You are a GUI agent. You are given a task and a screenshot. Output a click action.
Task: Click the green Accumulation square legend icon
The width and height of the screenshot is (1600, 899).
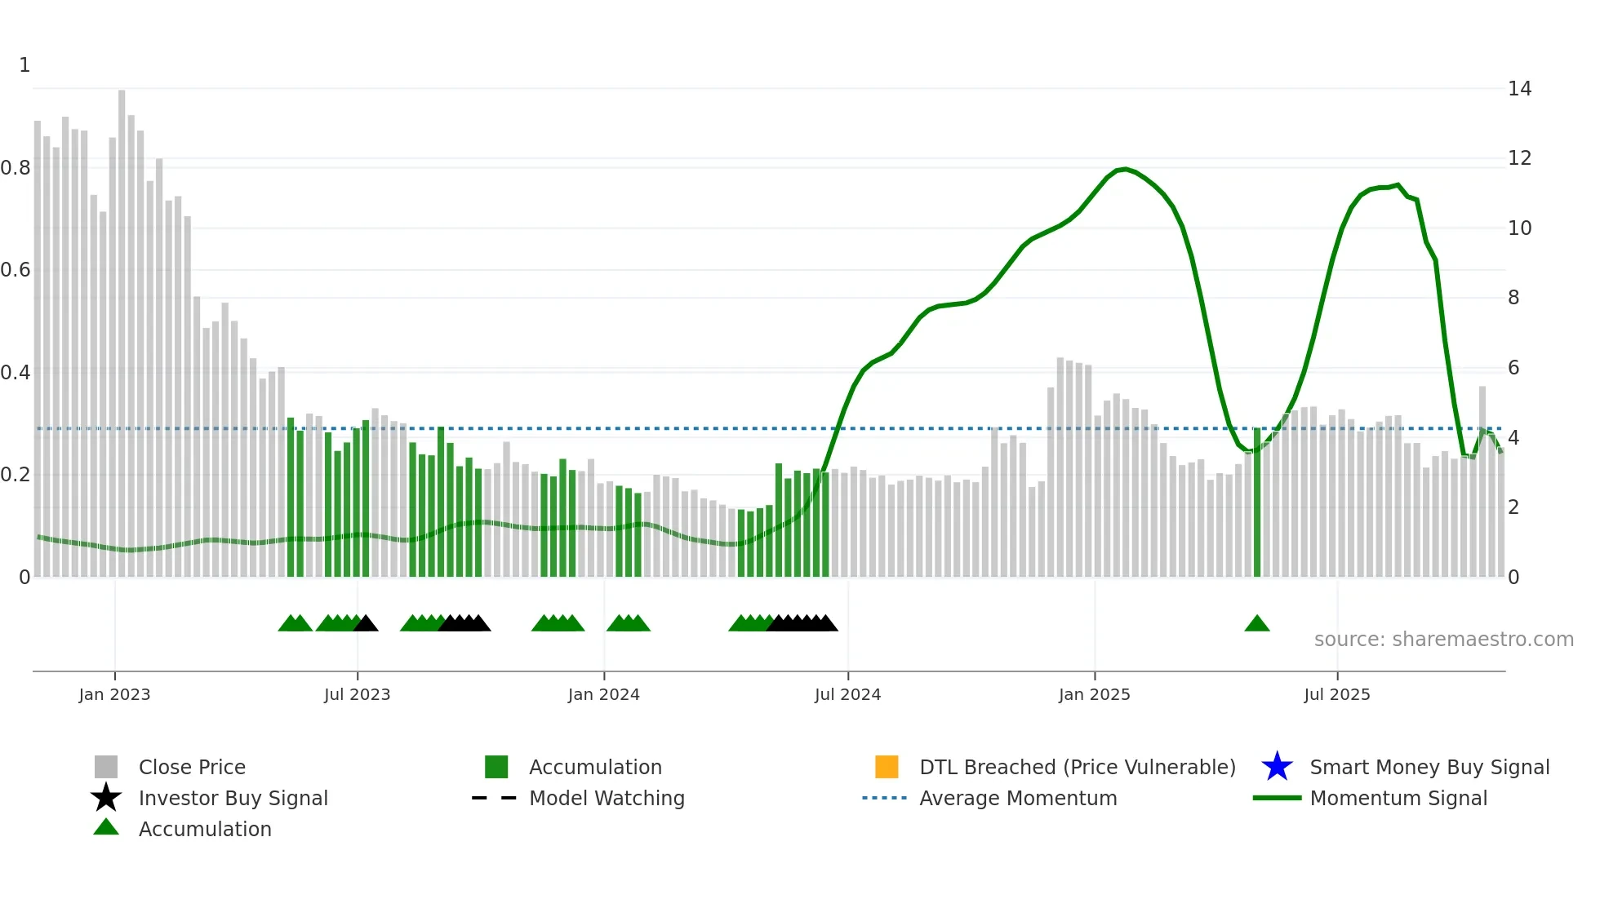click(x=496, y=767)
